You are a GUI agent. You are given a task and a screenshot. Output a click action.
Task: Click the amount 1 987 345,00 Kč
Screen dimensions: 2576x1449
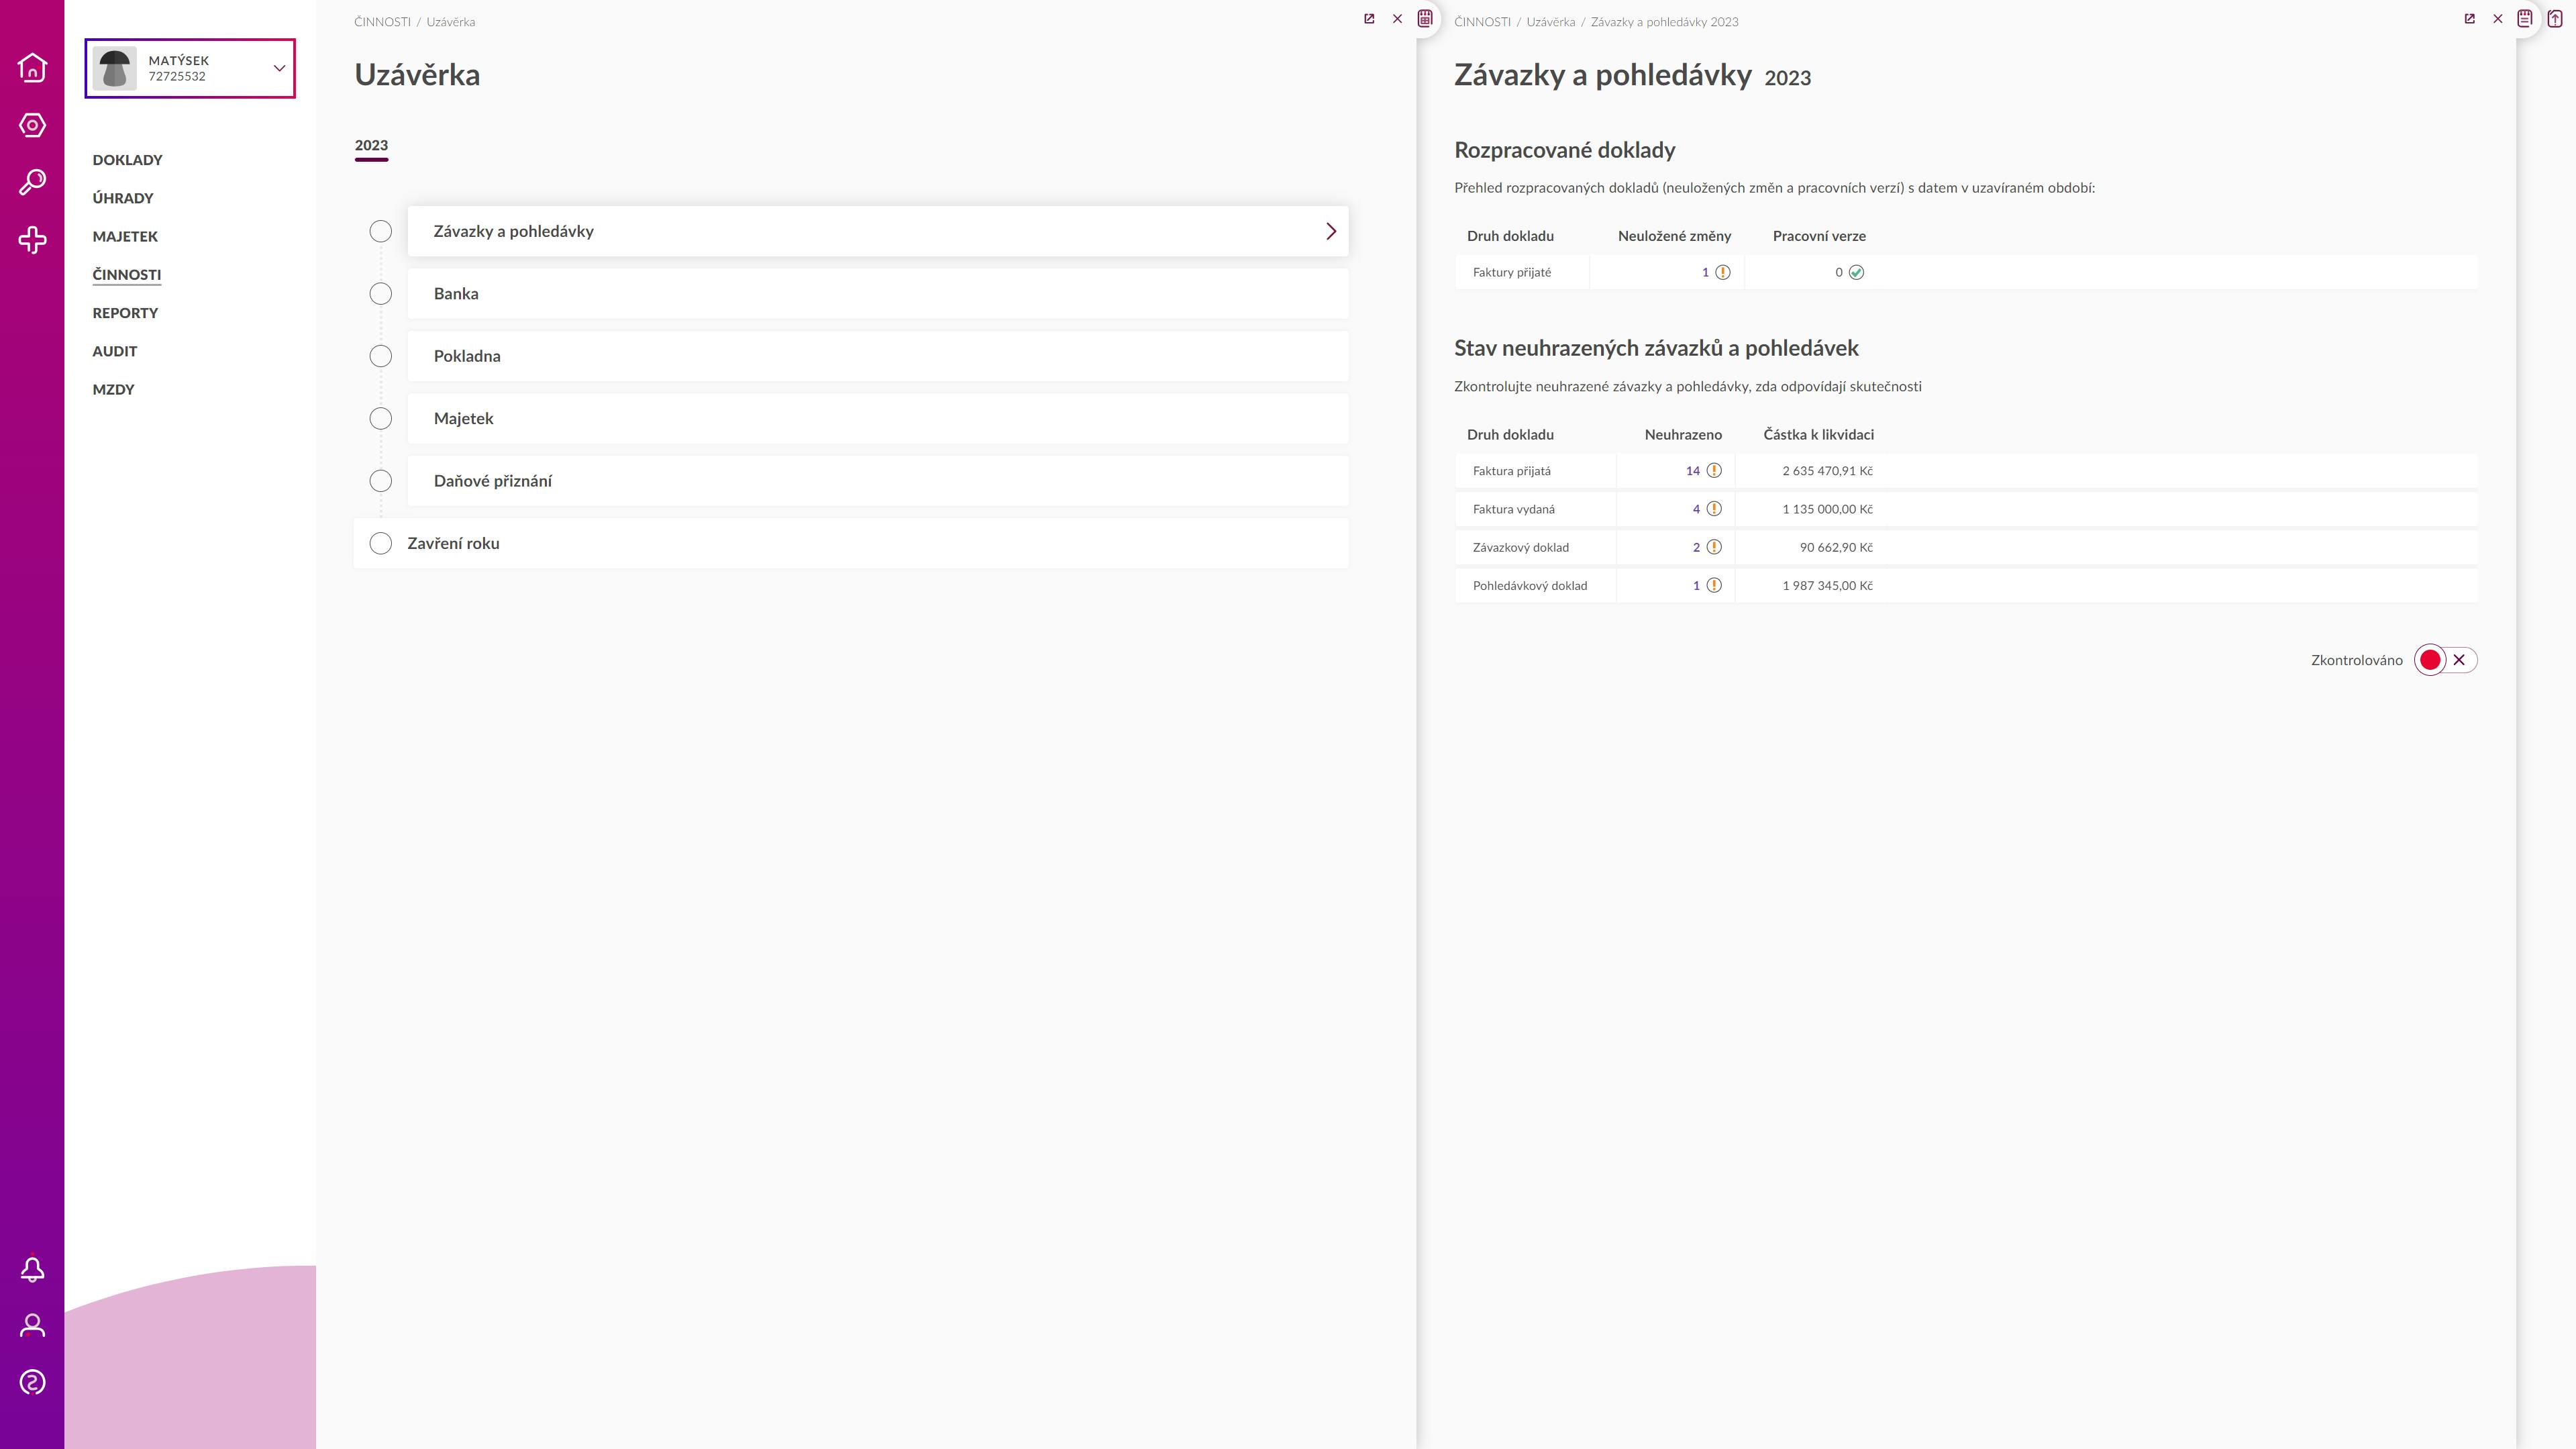point(1827,585)
